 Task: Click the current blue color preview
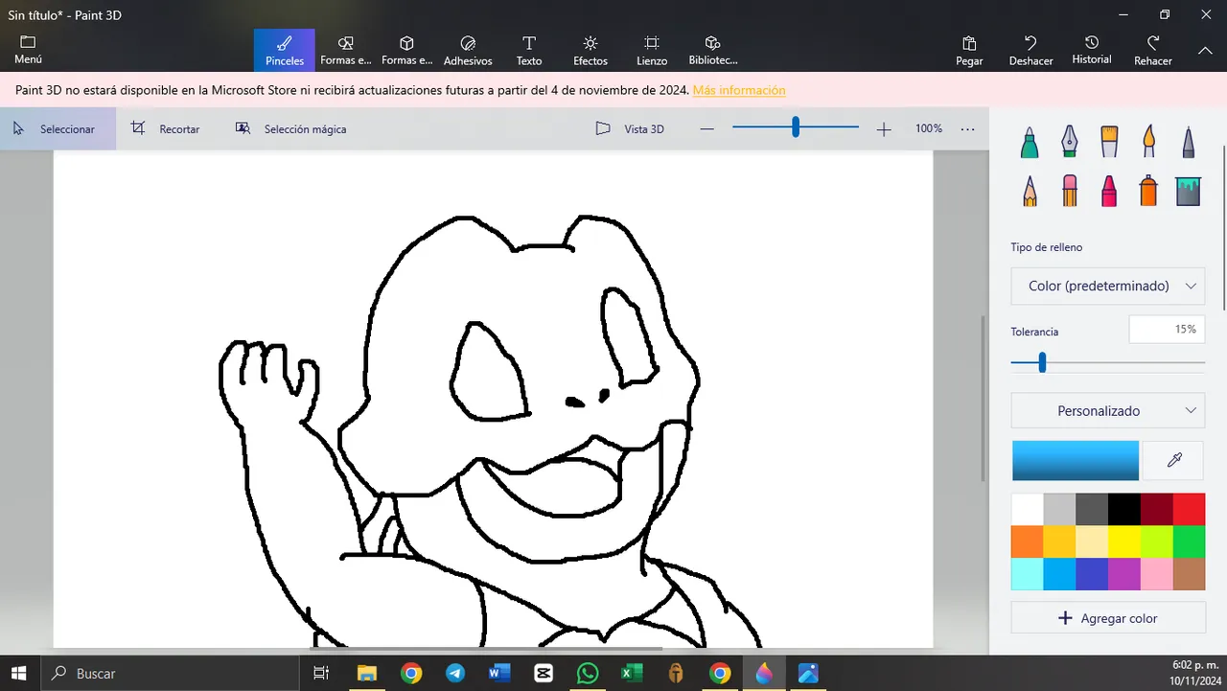[x=1076, y=461]
